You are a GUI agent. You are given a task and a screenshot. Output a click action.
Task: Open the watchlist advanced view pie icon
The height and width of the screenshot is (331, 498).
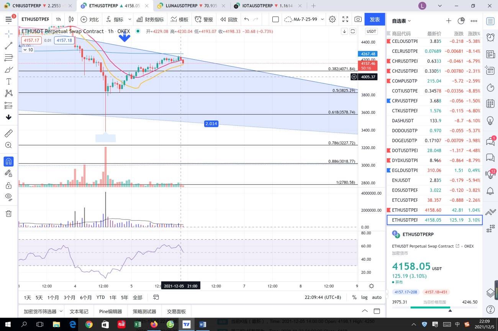[461, 21]
